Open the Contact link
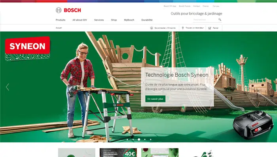 click(196, 6)
